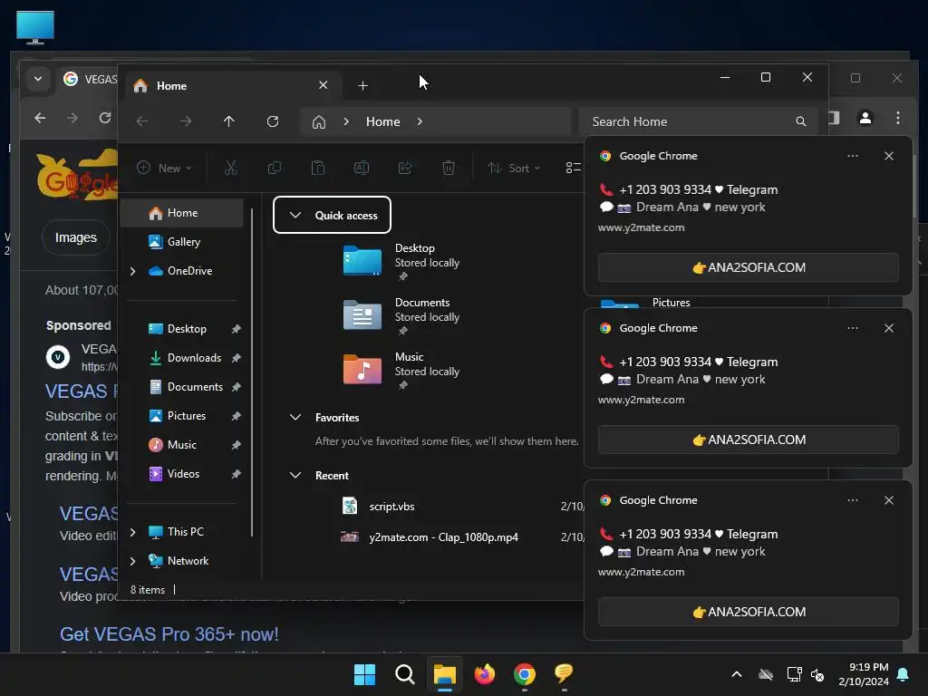Select Videos in the navigation pane
The image size is (928, 696).
tap(182, 474)
